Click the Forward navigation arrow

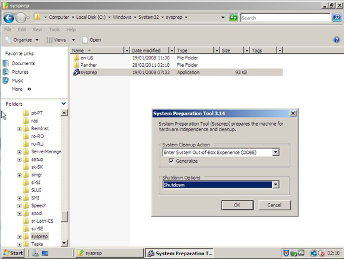click(x=21, y=18)
